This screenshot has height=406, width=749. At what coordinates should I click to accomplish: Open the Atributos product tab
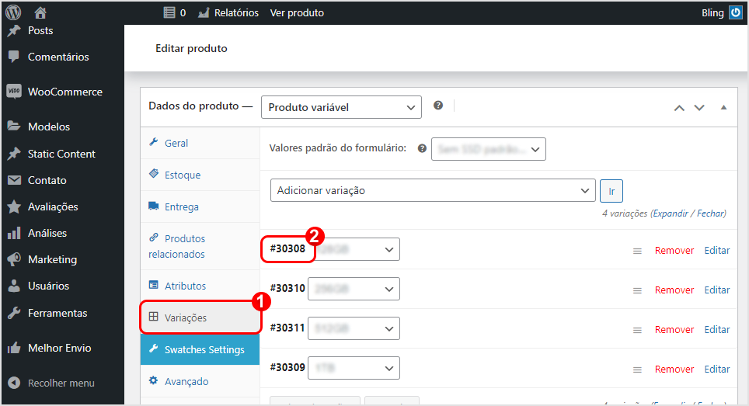[200, 286]
